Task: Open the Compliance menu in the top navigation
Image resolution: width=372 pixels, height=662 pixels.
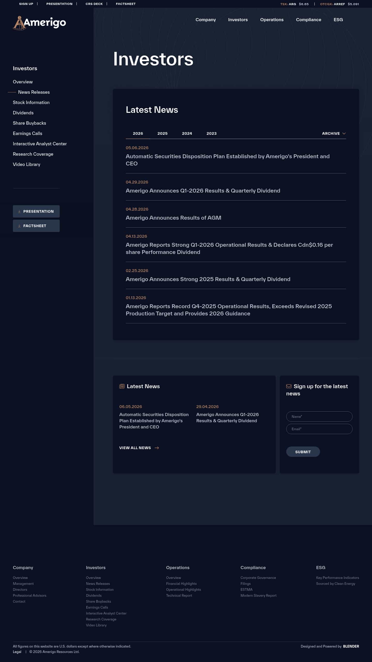Action: 308,20
